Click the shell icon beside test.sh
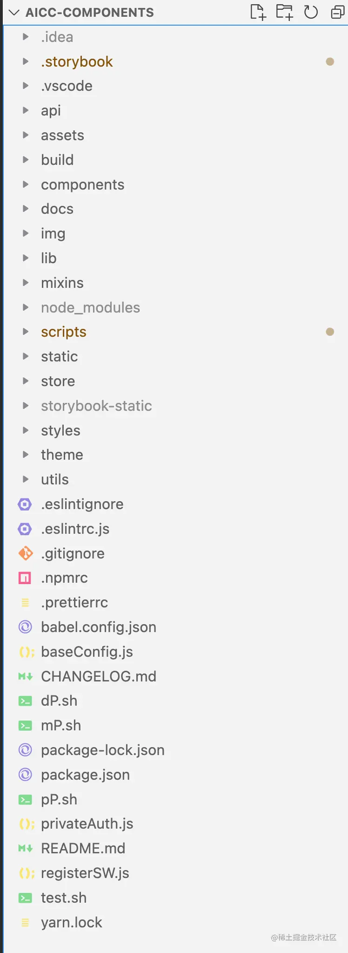 pyautogui.click(x=25, y=898)
